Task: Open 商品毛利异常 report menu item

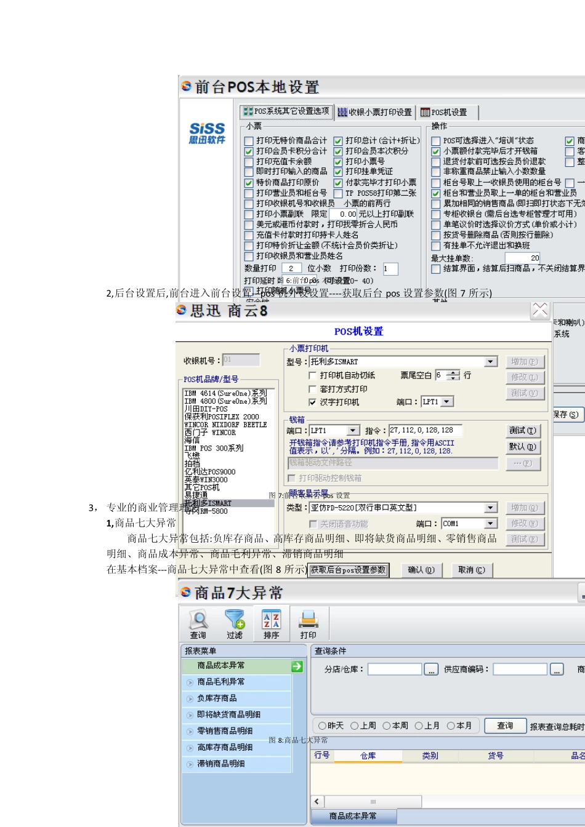Action: coord(237,682)
